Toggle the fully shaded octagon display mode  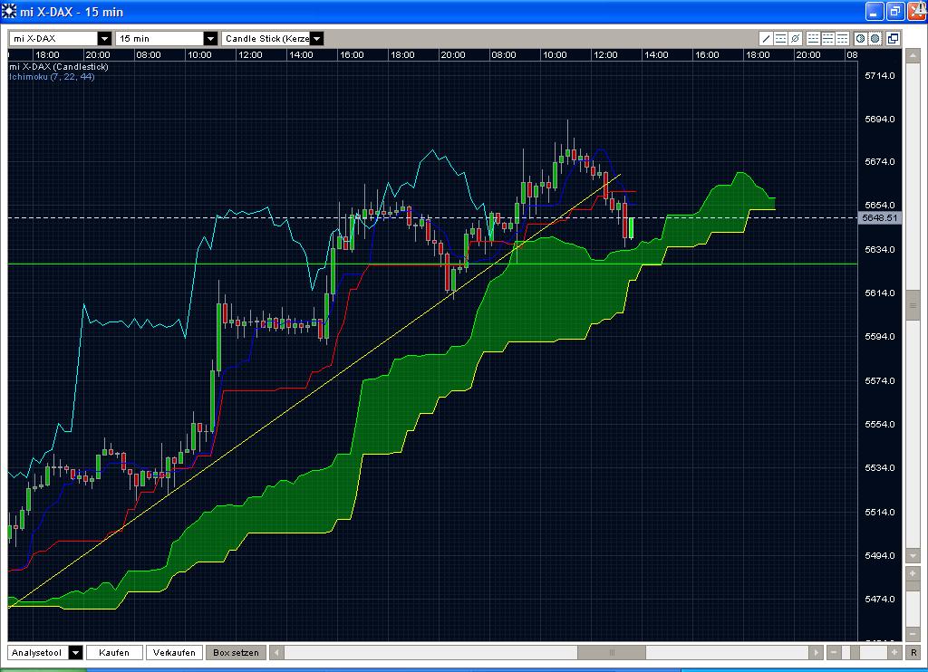[875, 38]
